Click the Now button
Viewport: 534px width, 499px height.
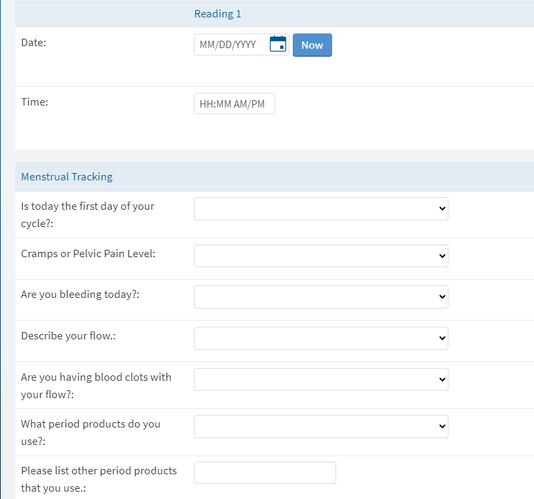(312, 45)
